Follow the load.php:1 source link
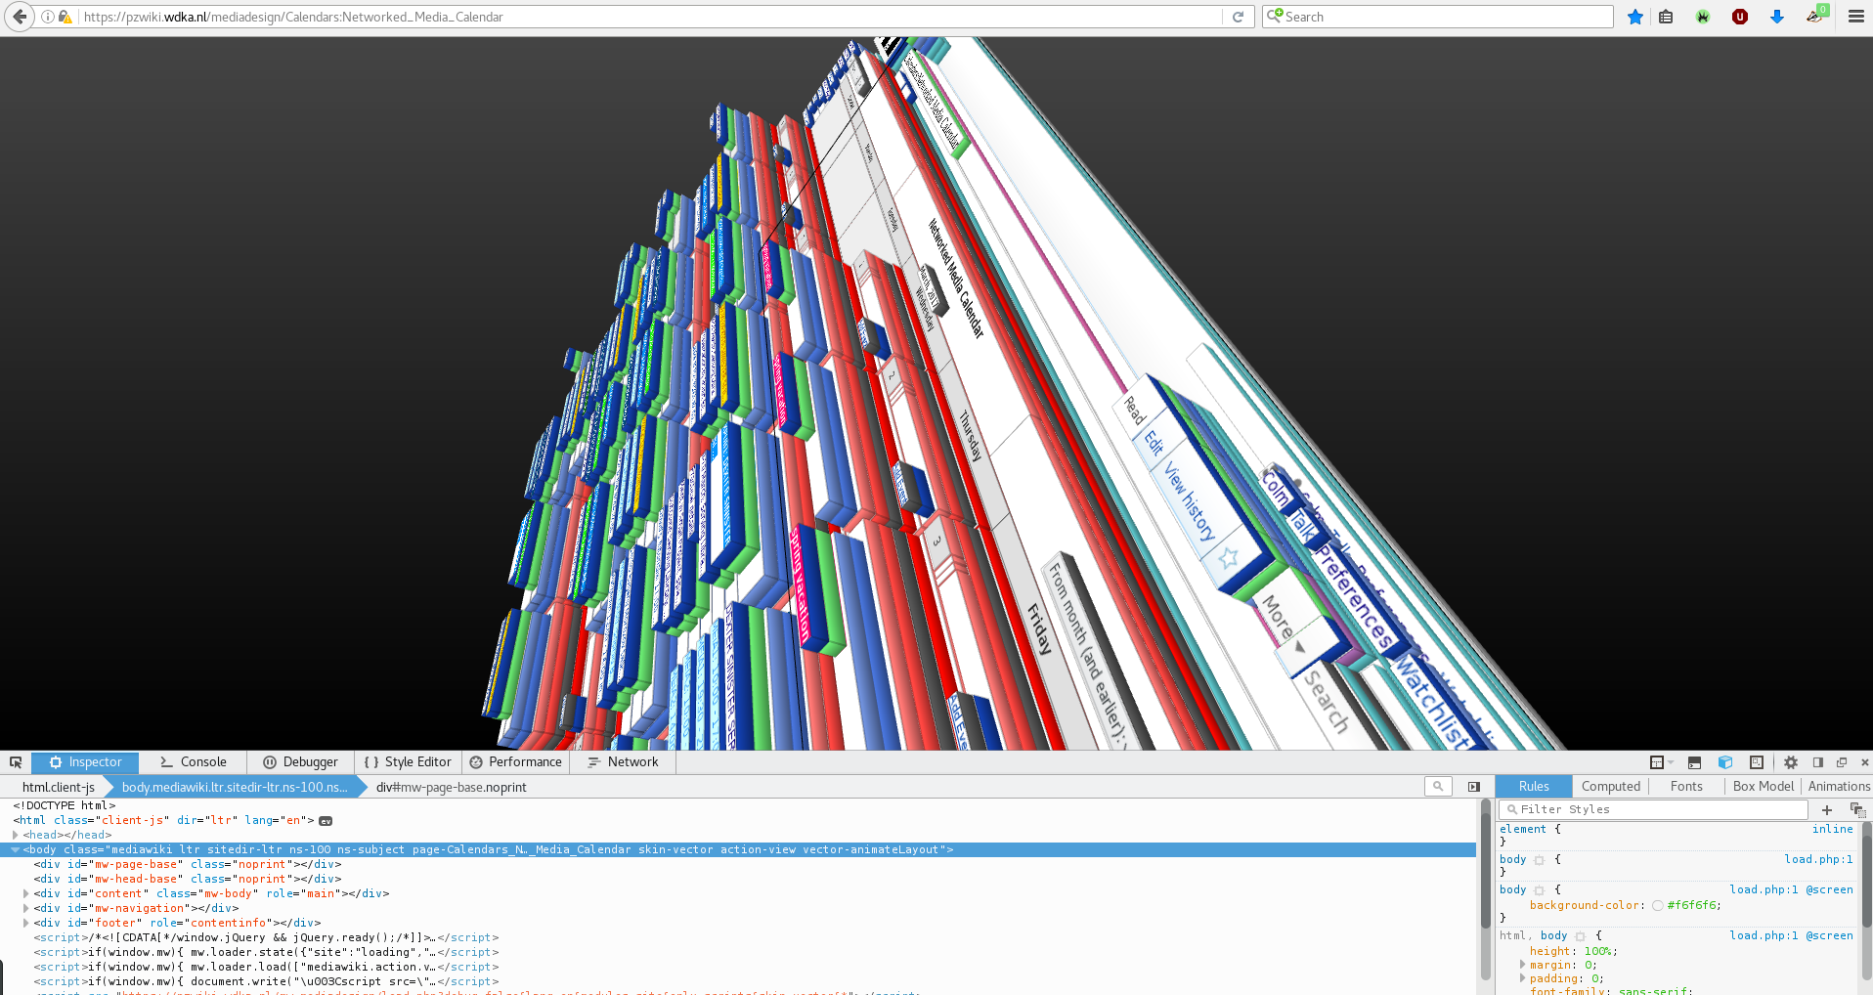The height and width of the screenshot is (995, 1873). tap(1819, 859)
